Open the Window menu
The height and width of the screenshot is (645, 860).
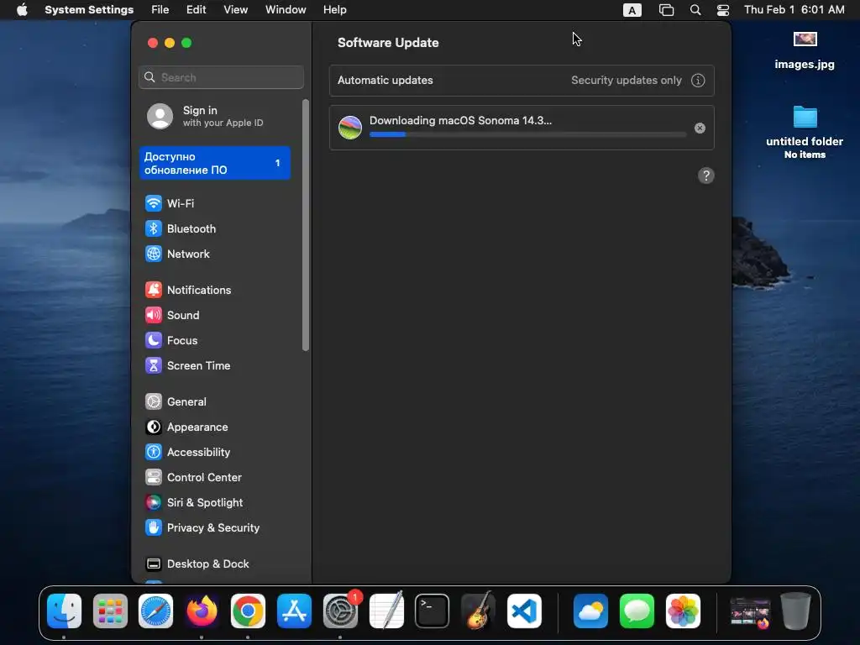[x=286, y=10]
